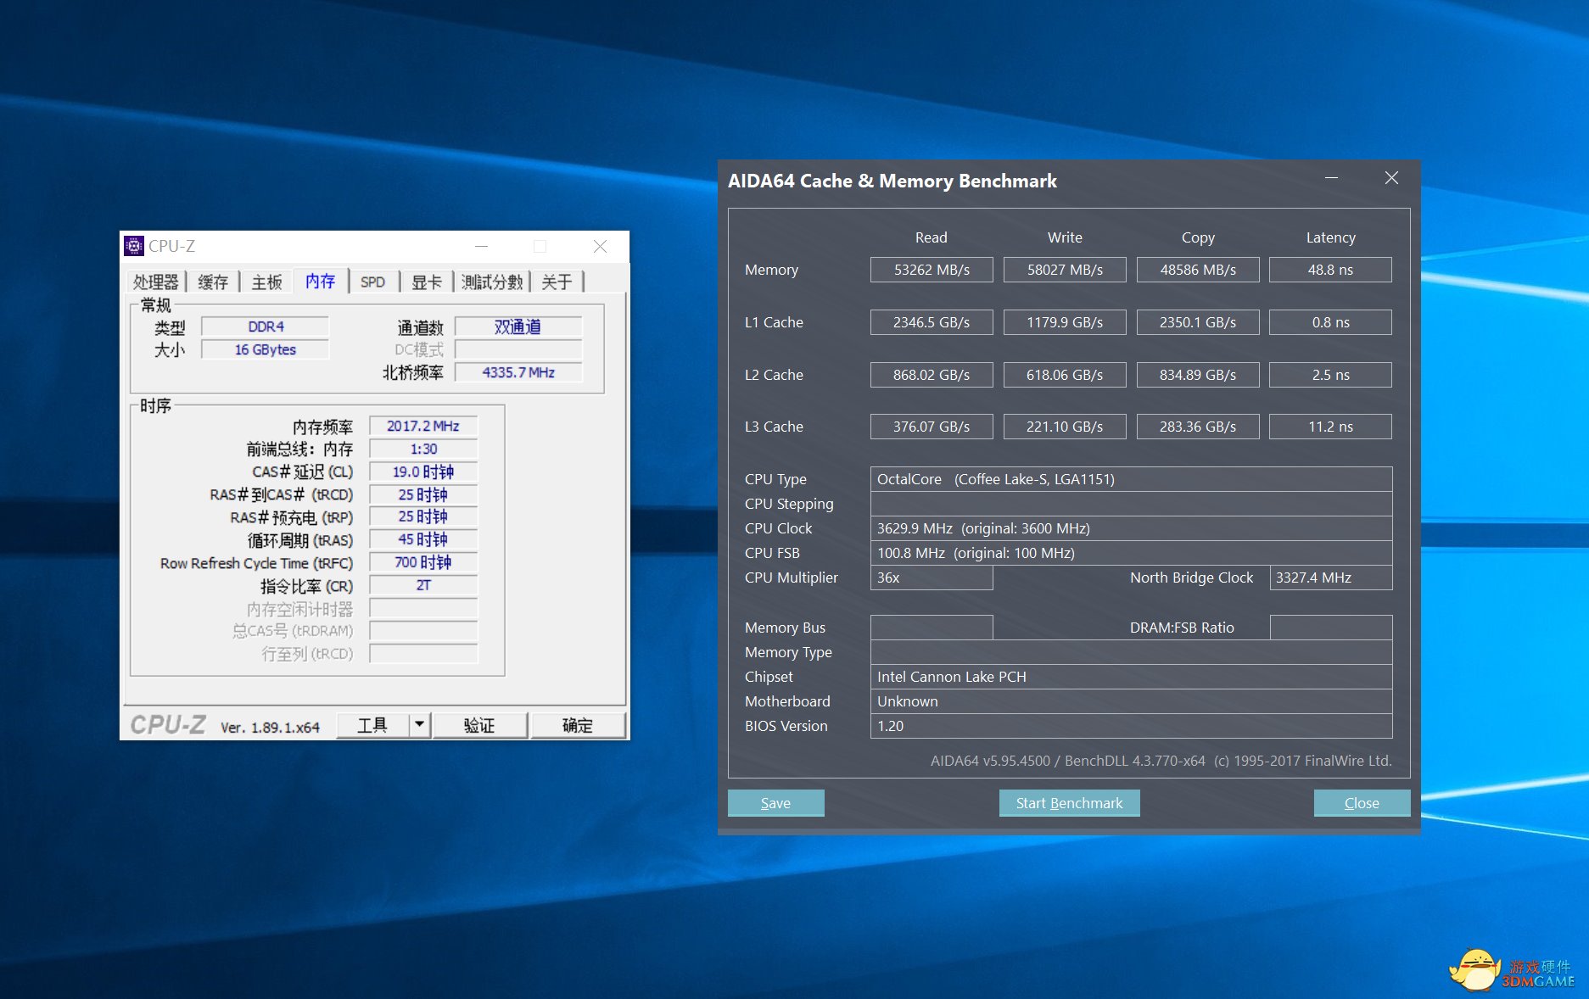Switch to the SPD tab in CPU-Z

(x=373, y=282)
